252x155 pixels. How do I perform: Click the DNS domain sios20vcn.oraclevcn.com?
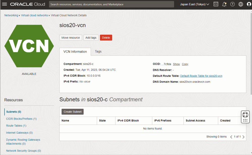pos(195,82)
